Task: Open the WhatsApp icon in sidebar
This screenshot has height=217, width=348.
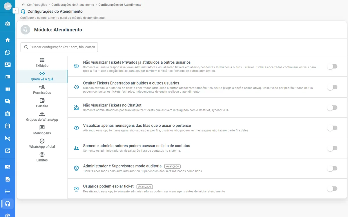Action: tap(8, 52)
